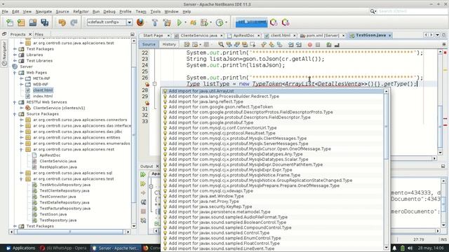Viewport: 449px width, 252px height.
Task: Collapse the Web Pages node
Action: (x=15, y=73)
